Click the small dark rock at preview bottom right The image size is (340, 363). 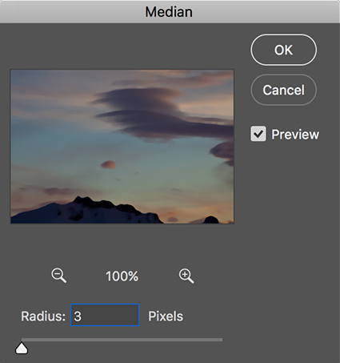pos(211,220)
